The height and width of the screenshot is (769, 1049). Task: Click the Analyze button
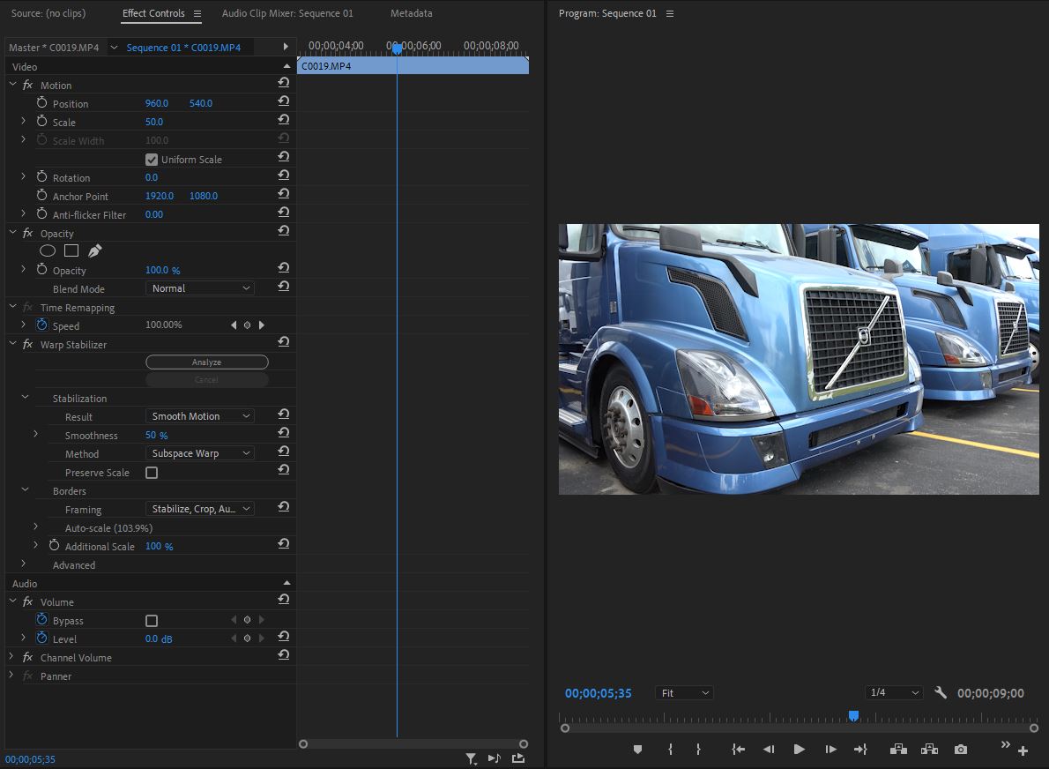(x=206, y=362)
